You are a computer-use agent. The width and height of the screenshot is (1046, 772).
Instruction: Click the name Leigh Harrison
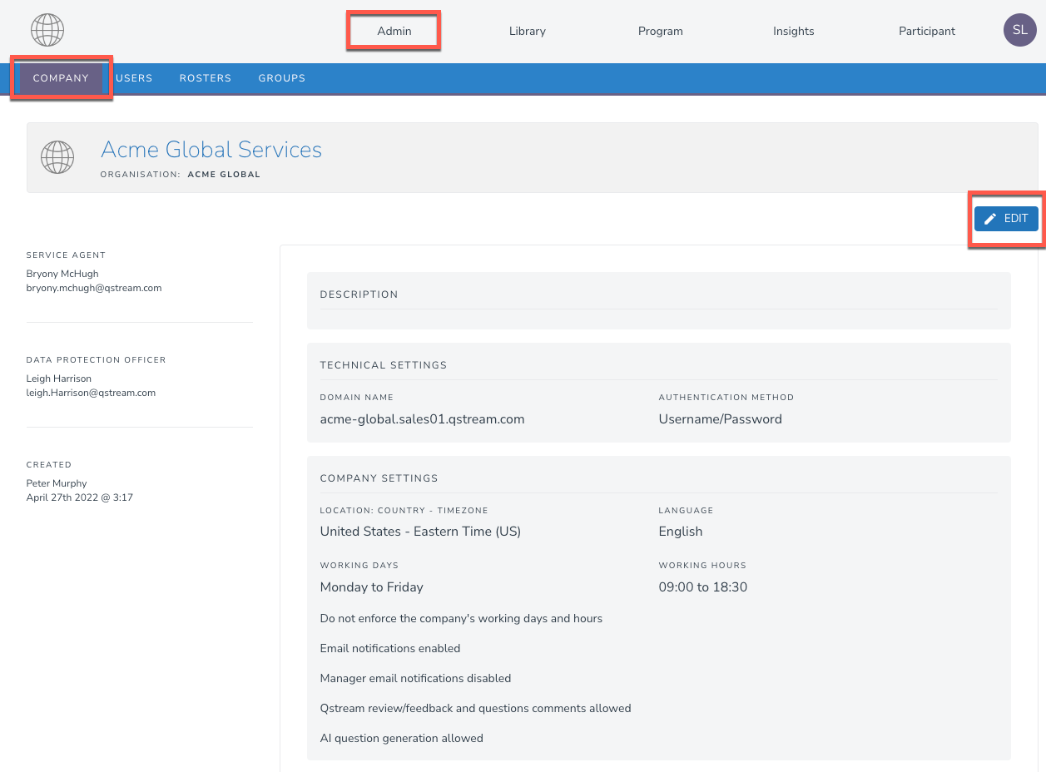coord(59,379)
